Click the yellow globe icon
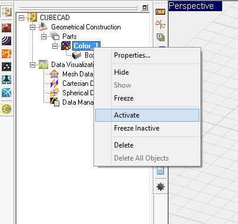 pos(6,109)
